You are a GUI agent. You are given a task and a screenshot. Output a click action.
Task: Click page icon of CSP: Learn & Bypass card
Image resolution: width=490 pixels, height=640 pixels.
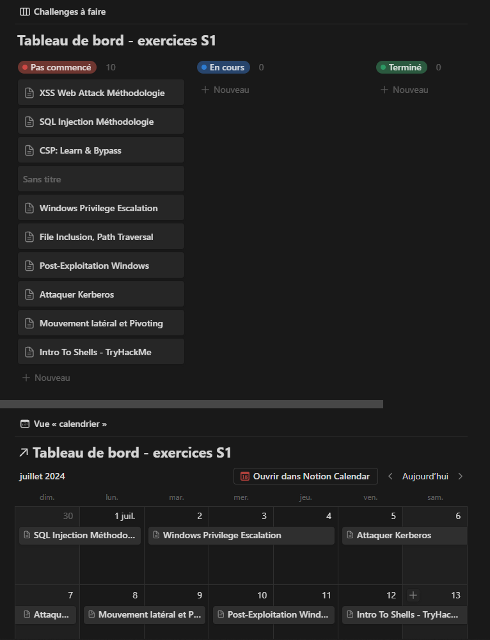click(x=29, y=150)
